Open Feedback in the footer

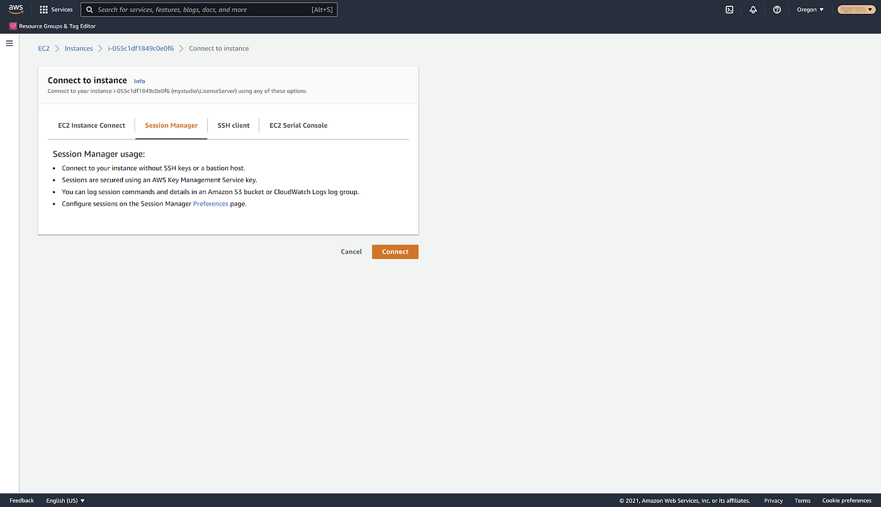point(21,501)
